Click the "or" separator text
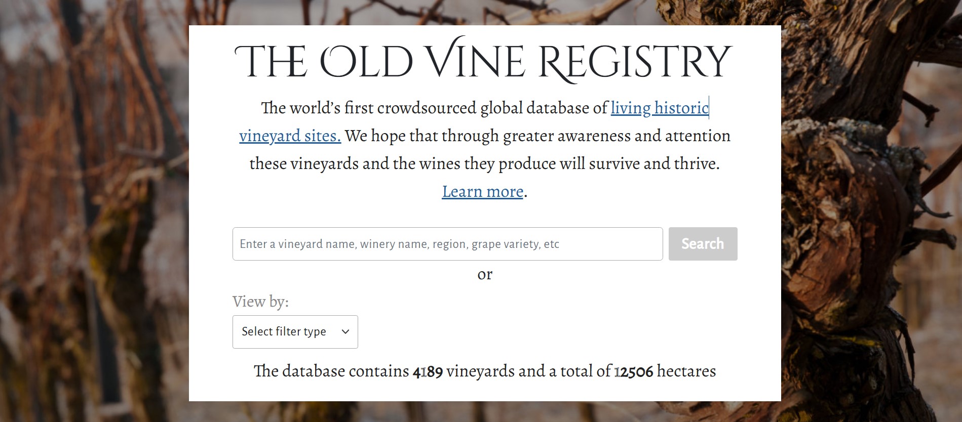Screen dimensions: 962x422 coord(485,274)
